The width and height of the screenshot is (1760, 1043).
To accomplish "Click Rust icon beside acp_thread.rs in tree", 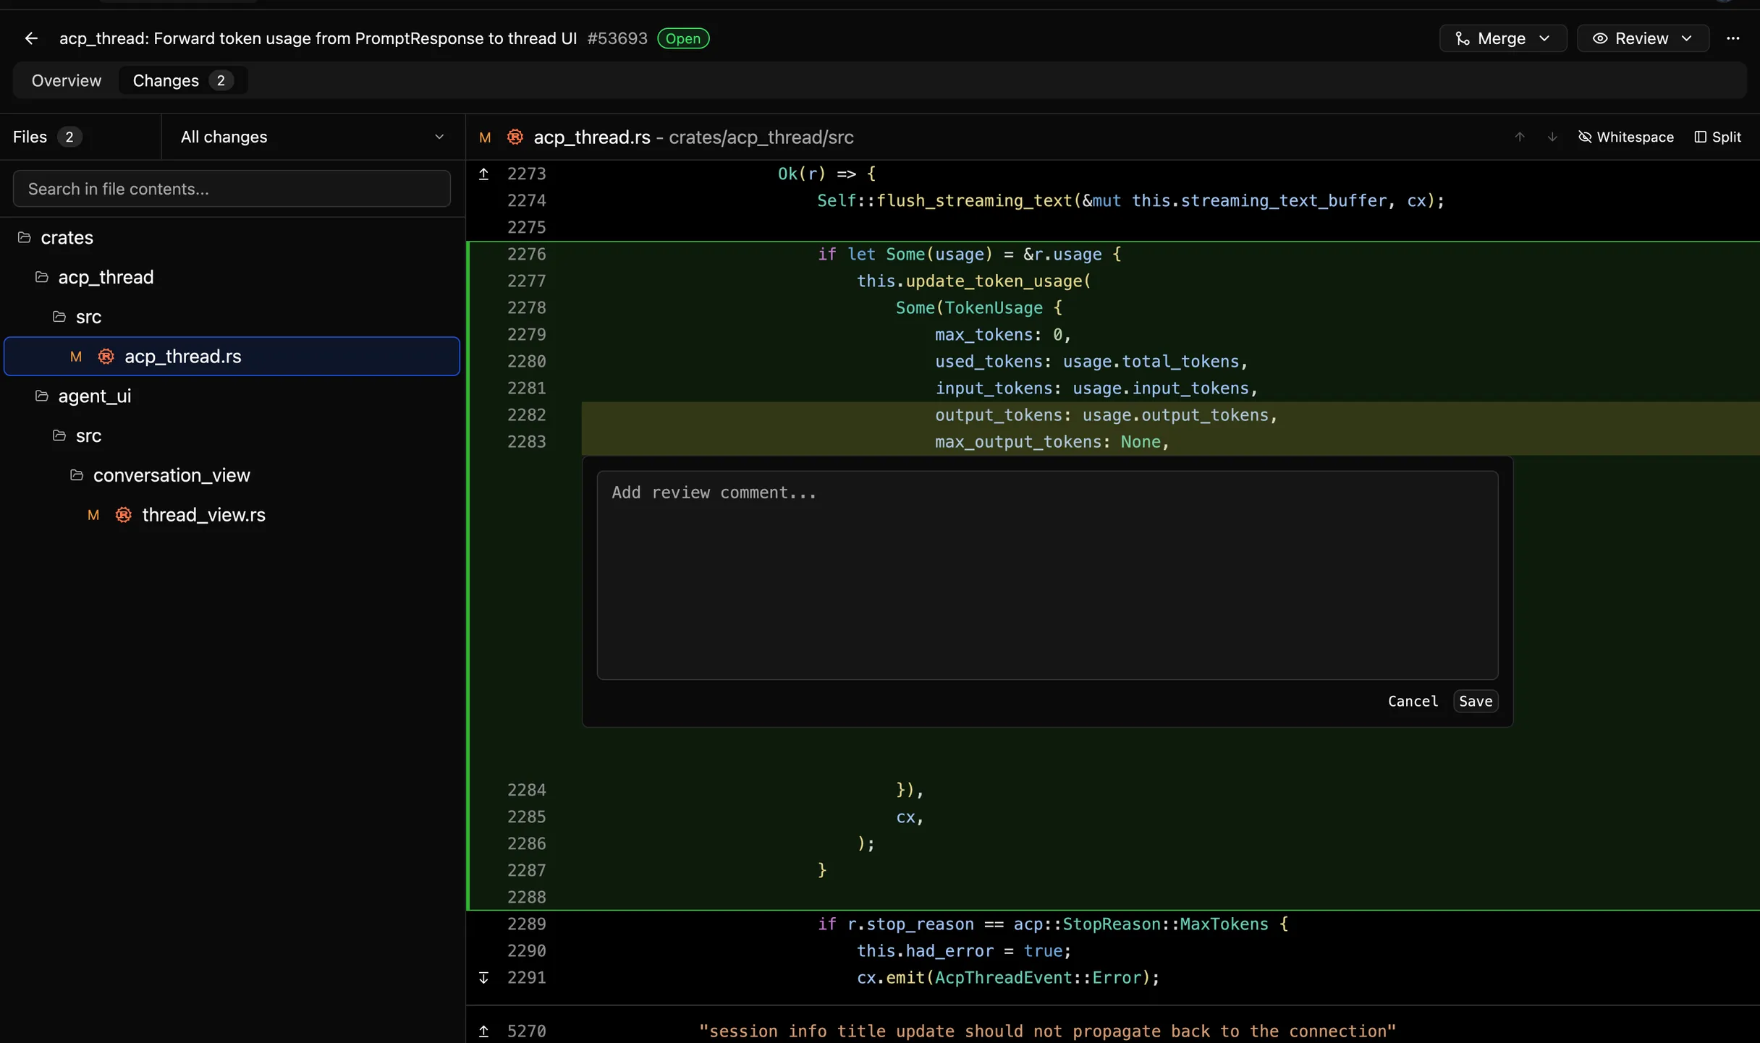I will (106, 356).
